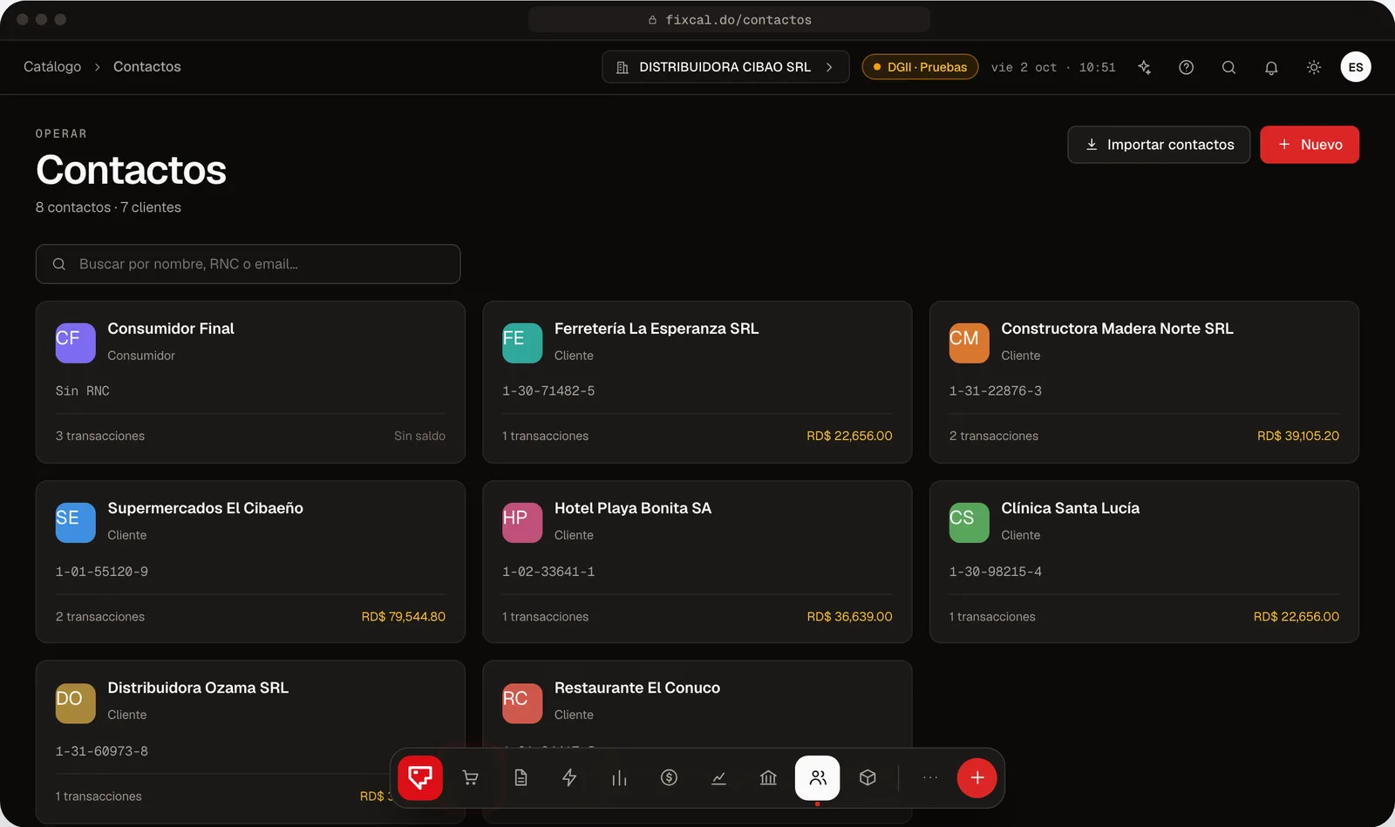Open the shopping cart icon in dock
This screenshot has width=1395, height=827.
click(470, 777)
